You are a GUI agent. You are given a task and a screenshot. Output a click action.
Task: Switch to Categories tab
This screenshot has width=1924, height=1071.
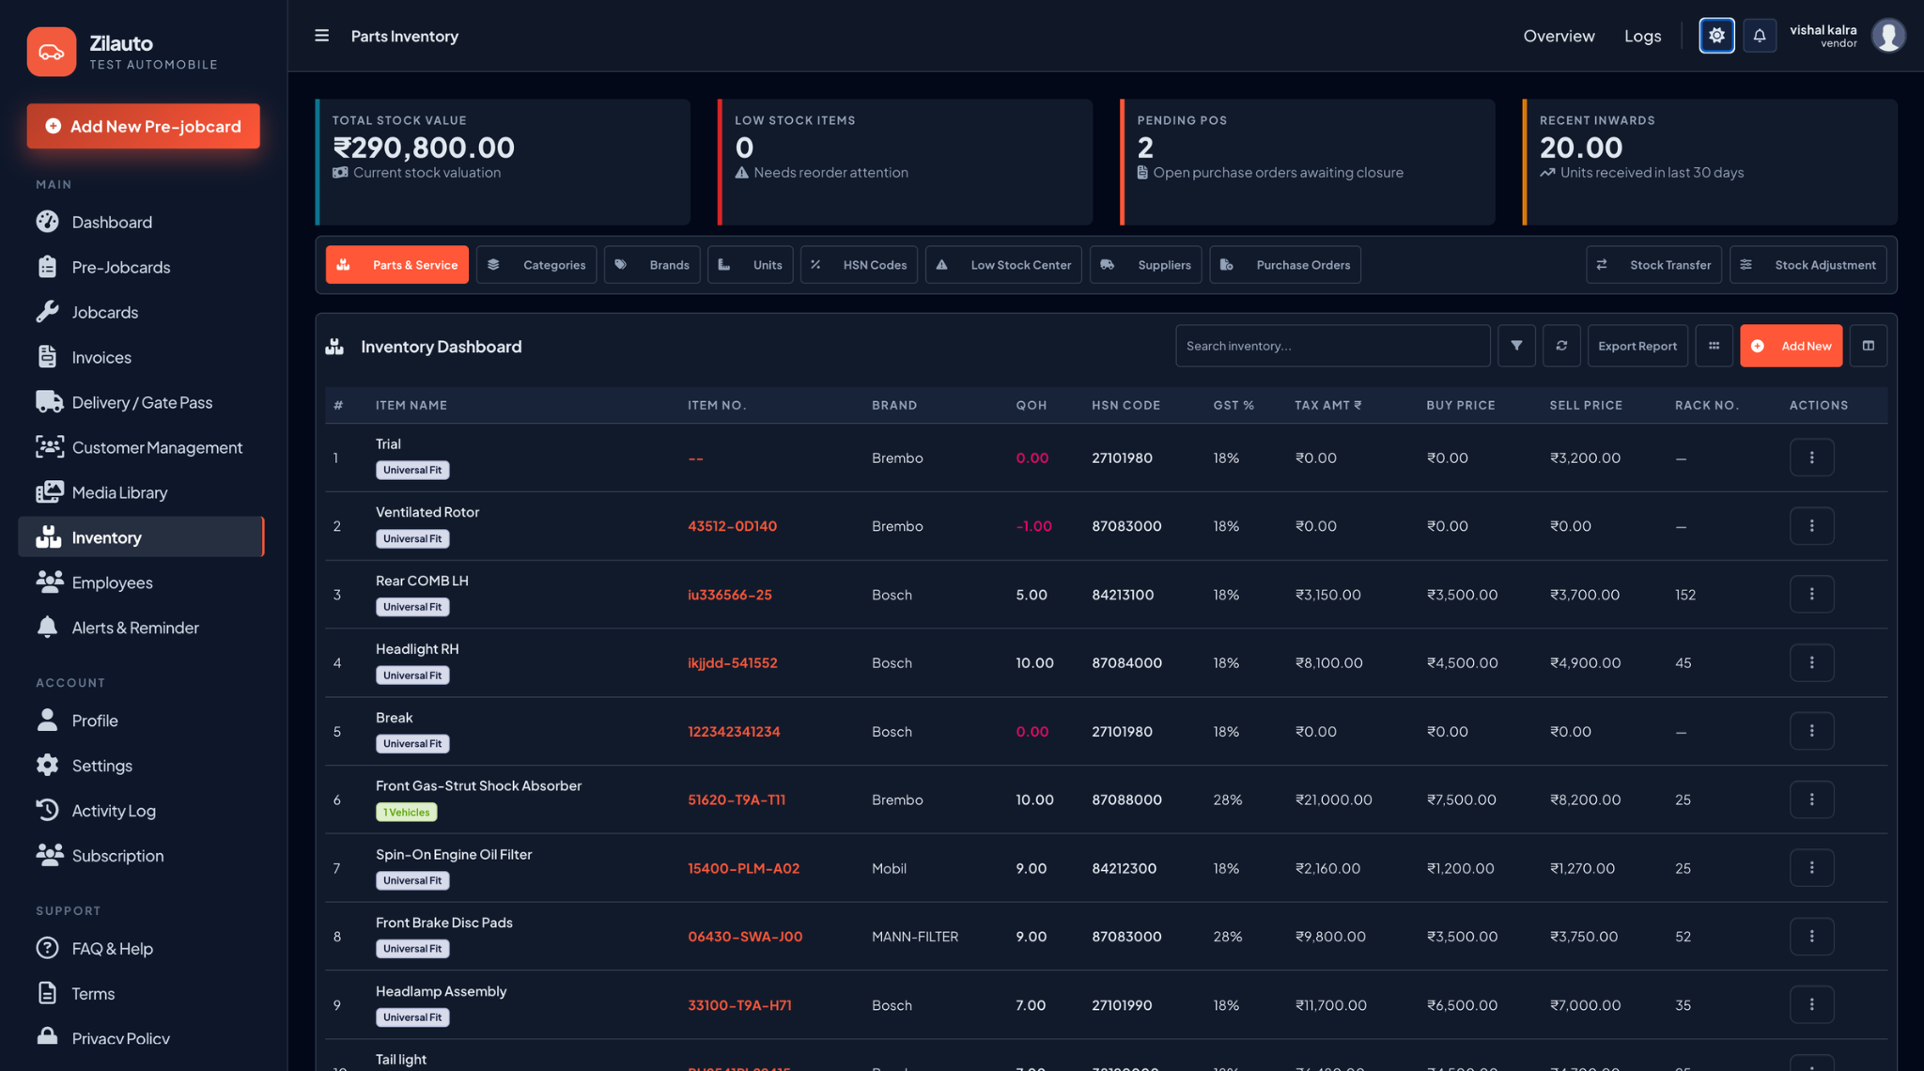pyautogui.click(x=536, y=265)
